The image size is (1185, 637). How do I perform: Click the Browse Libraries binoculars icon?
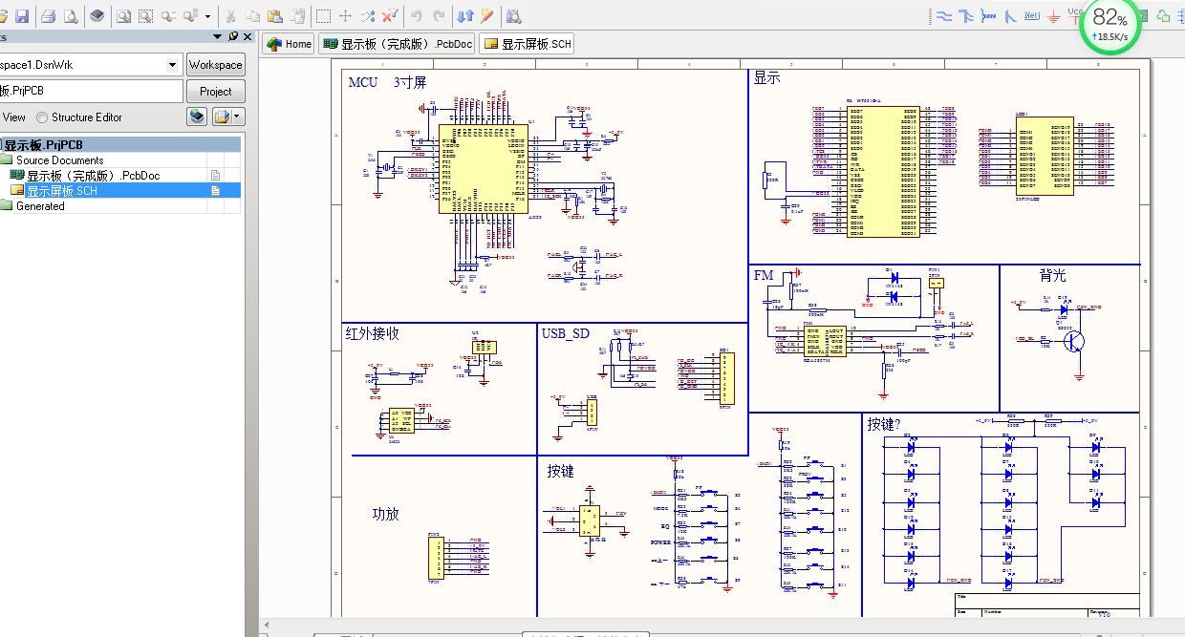pyautogui.click(x=514, y=15)
